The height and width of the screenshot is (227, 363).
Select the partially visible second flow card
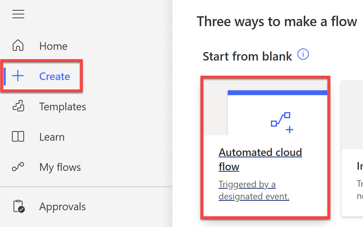point(352,149)
